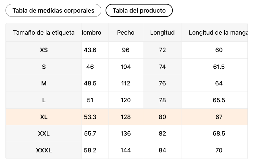Select the XS size row label

(x=44, y=50)
